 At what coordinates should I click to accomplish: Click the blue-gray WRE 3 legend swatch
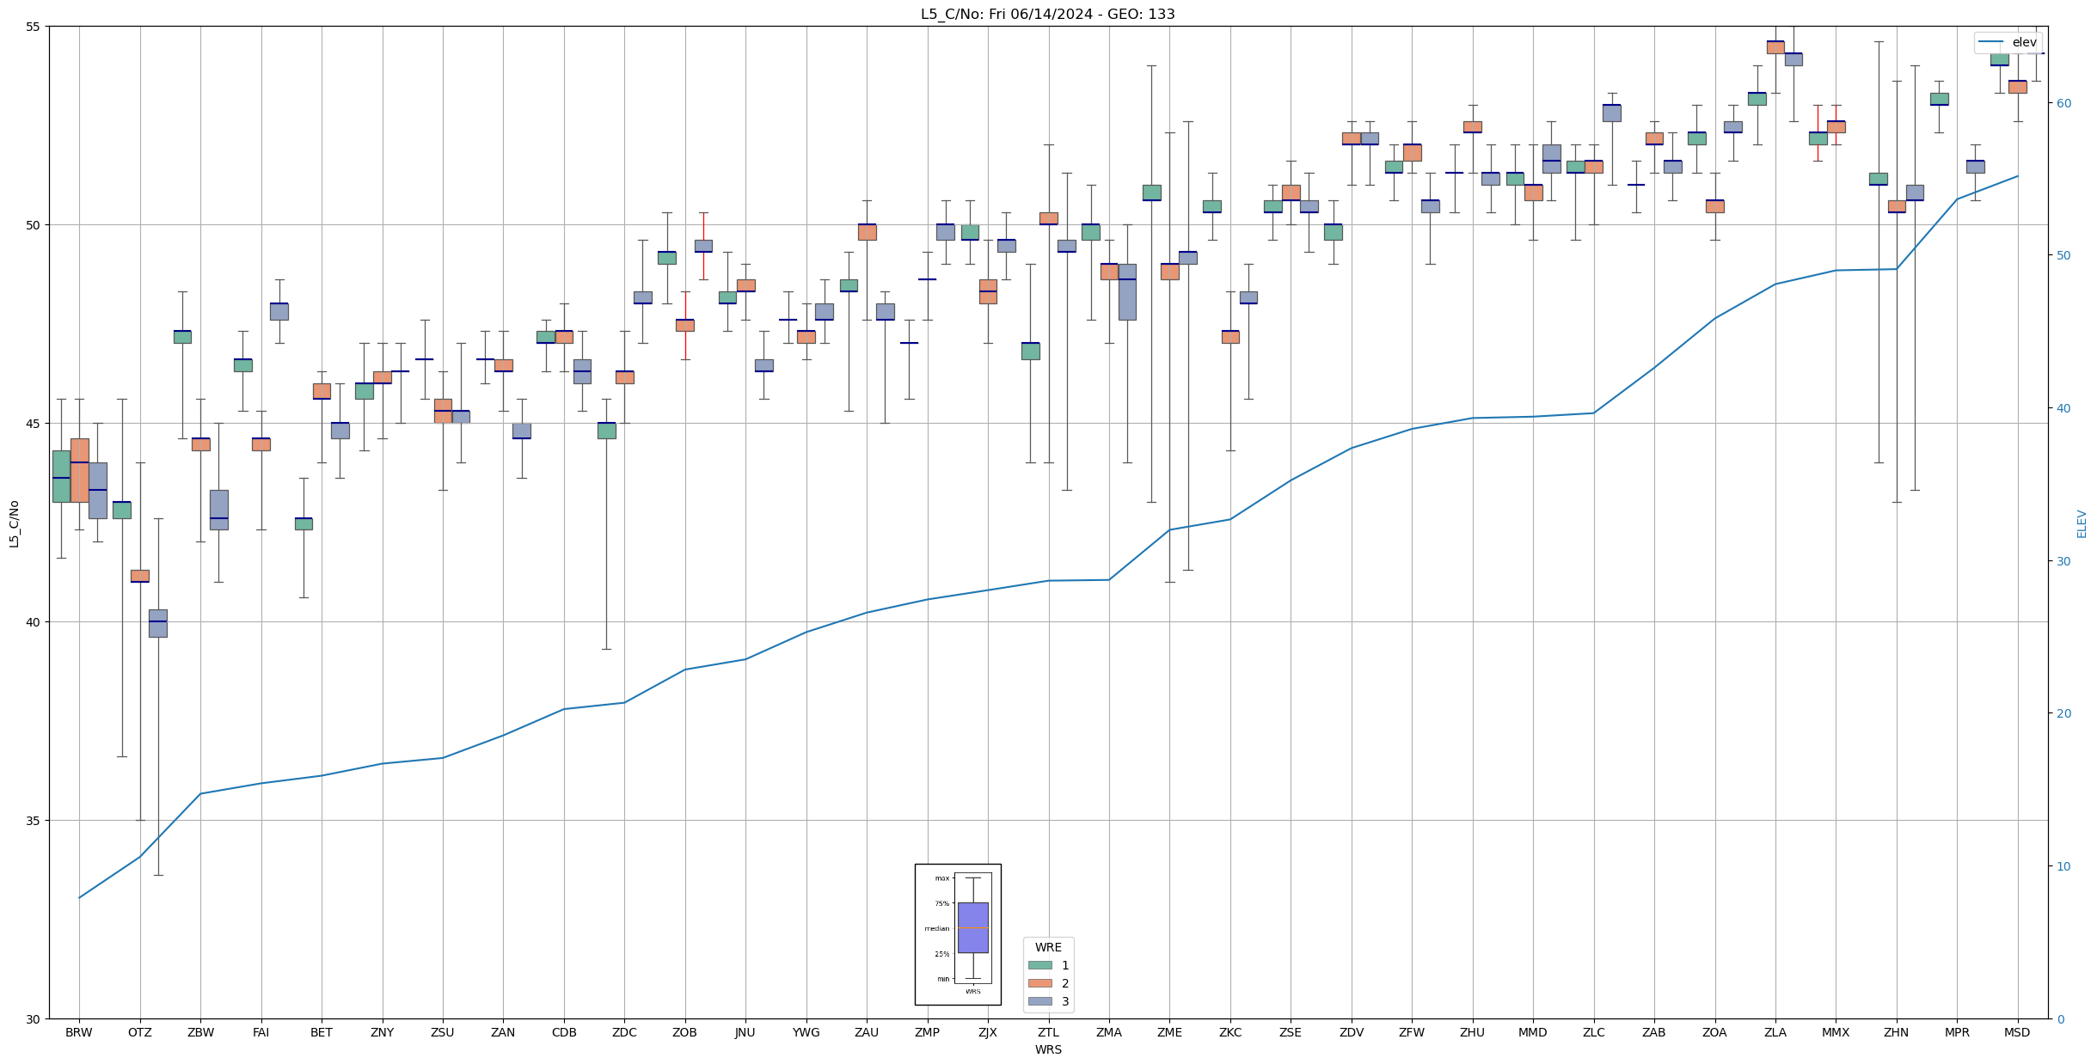pos(1039,1001)
